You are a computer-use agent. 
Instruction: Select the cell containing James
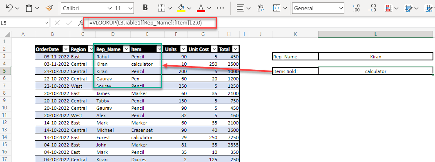(113, 93)
